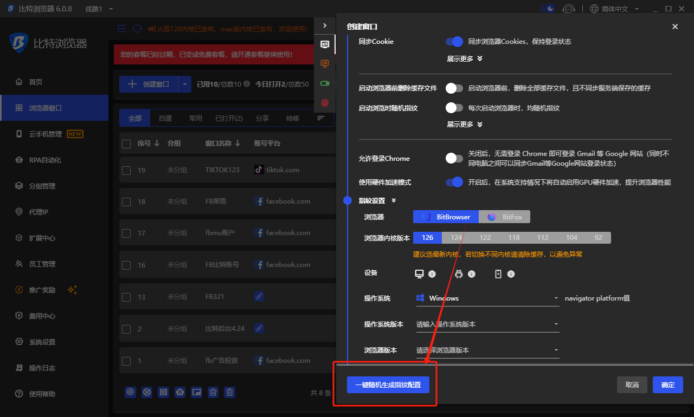Click the 创建窗口 button in the list
The image size is (694, 417).
[x=149, y=84]
